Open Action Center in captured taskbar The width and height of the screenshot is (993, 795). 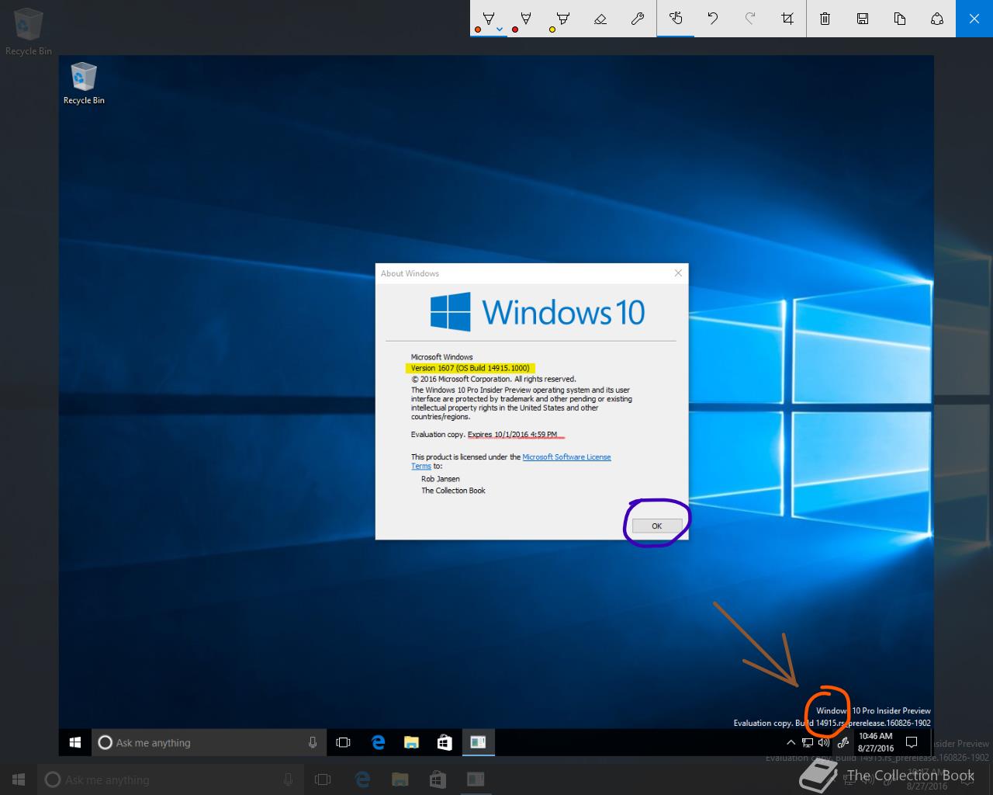pyautogui.click(x=912, y=742)
